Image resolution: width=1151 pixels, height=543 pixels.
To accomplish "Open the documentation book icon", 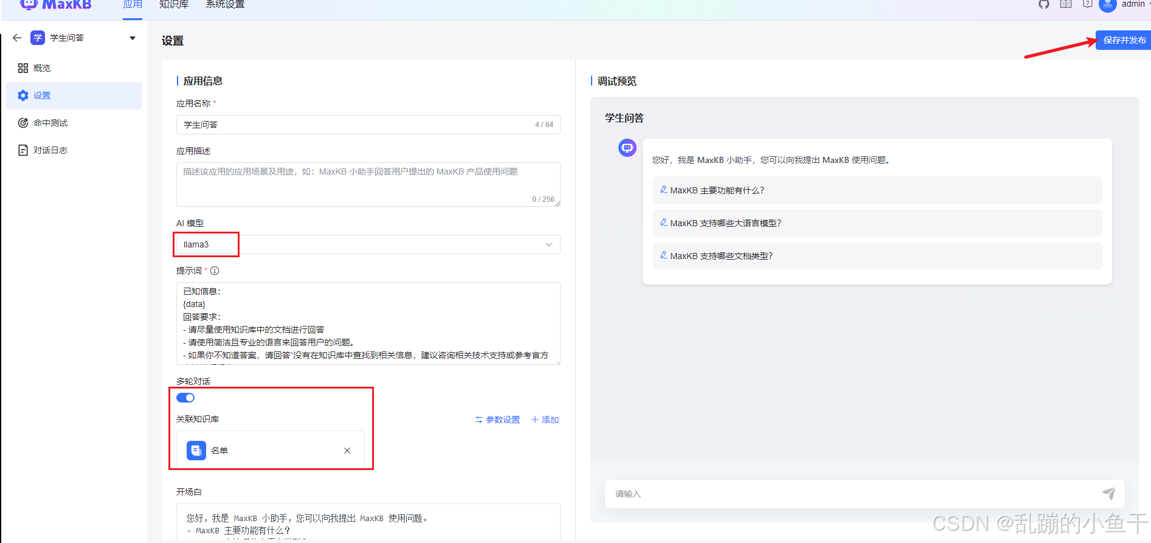I will click(x=1066, y=4).
